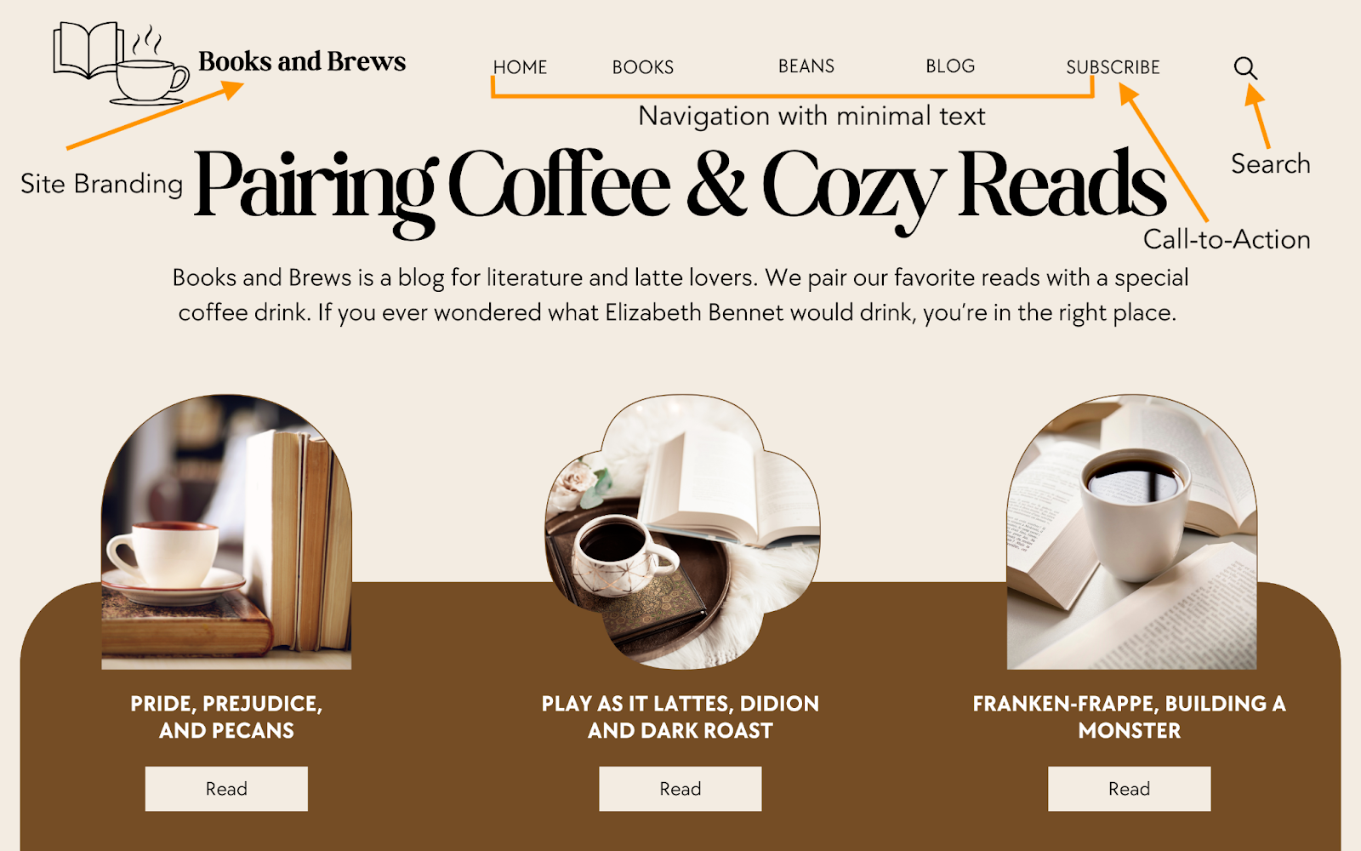Click Read under Play As It Lattes
The image size is (1361, 851).
pos(680,789)
